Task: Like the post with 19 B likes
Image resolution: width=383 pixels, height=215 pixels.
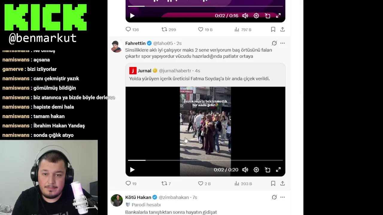Action: pyautogui.click(x=205, y=30)
